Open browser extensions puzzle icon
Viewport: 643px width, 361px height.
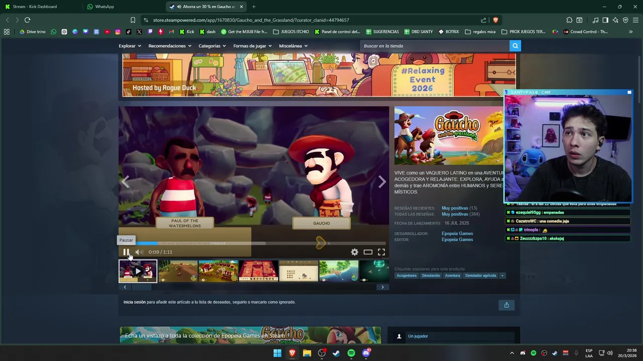(569, 20)
